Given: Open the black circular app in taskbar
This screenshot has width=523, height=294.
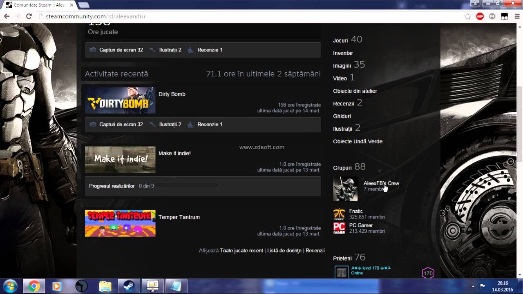Looking at the screenshot, I should [81, 286].
